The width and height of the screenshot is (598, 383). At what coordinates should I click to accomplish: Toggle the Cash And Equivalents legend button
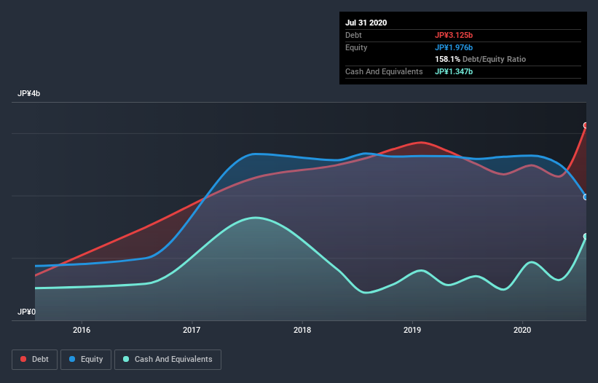tap(168, 360)
